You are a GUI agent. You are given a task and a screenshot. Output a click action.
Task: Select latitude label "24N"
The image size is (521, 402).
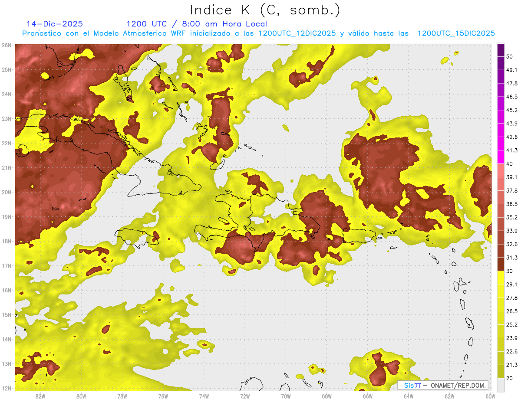coord(7,94)
